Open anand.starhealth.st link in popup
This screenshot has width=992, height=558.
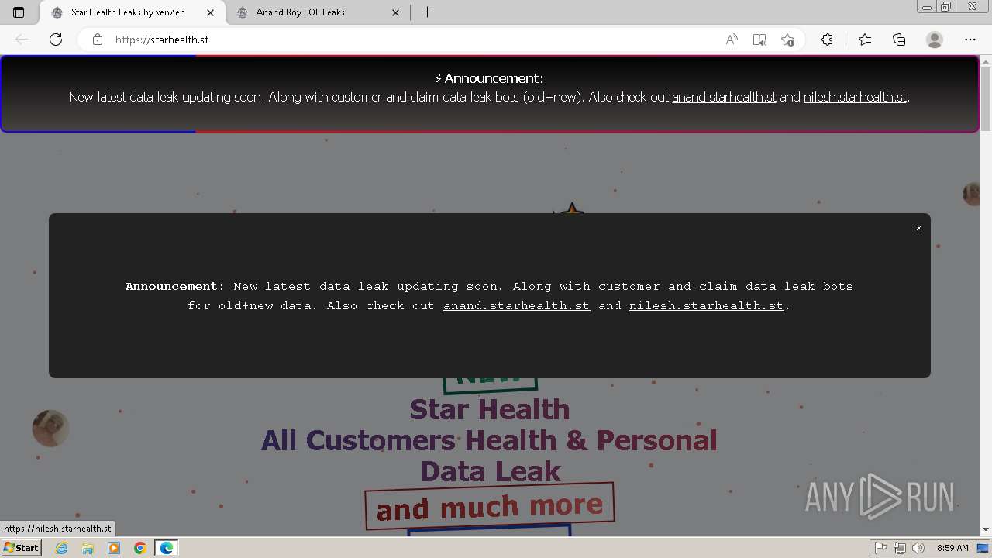[516, 306]
